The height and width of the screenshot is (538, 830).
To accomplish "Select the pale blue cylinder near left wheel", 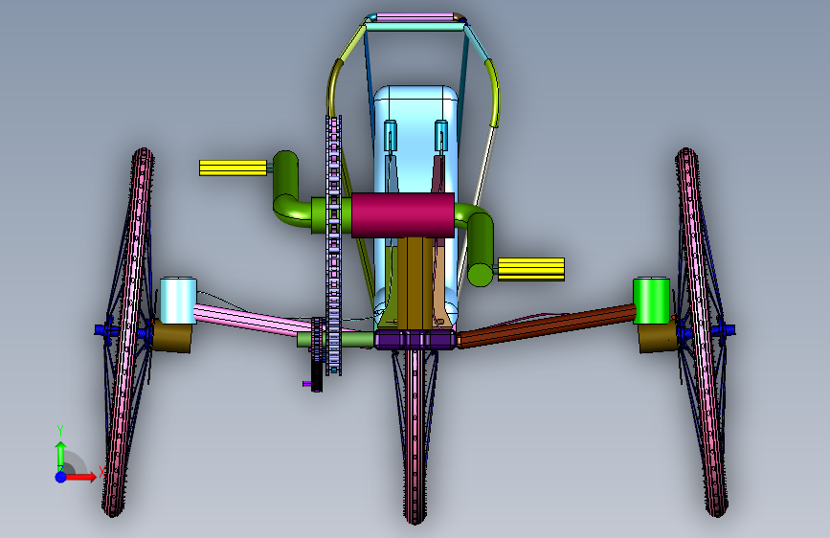I will pos(178,300).
